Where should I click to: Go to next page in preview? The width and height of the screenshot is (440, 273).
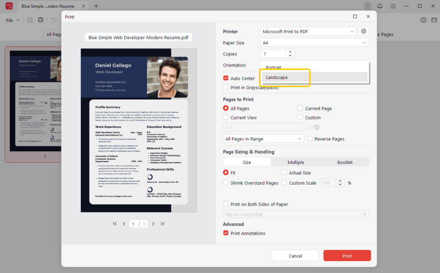[x=153, y=224]
